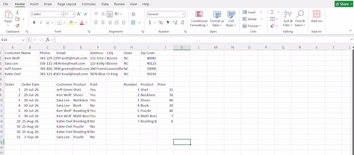The width and height of the screenshot is (354, 155).
Task: Click the Top Align icon
Action: click(96, 14)
